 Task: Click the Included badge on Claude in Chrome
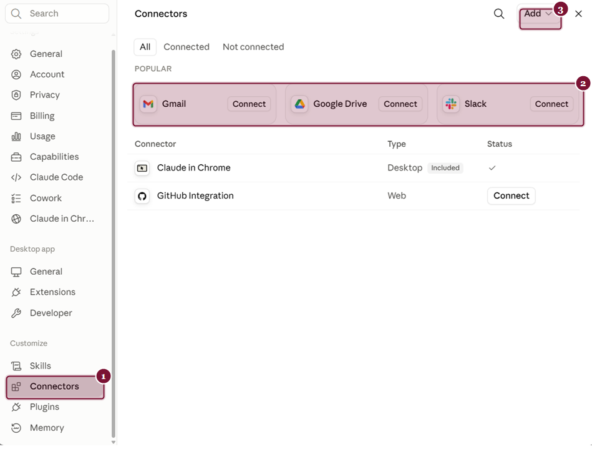[x=445, y=168]
